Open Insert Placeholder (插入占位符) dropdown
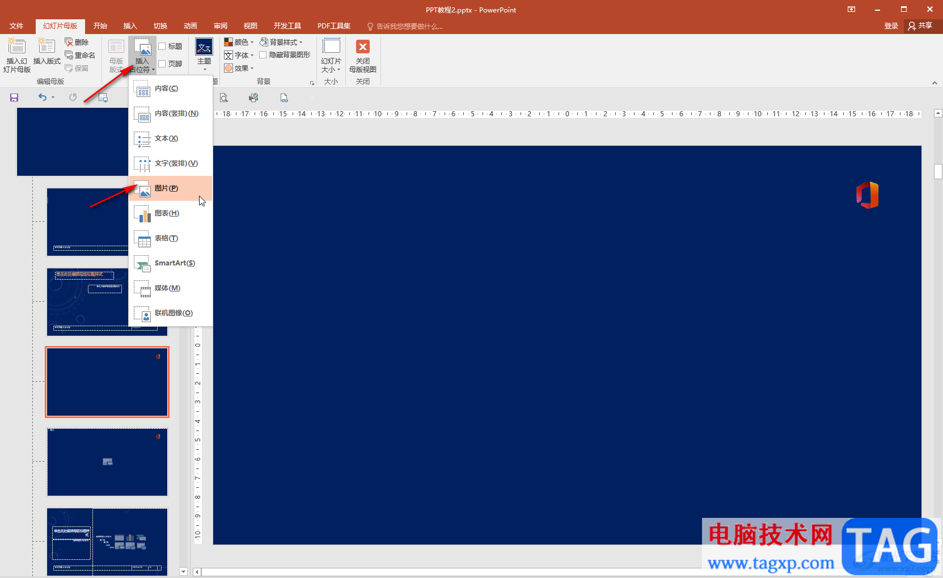Screen dimensions: 943x578 pos(142,55)
